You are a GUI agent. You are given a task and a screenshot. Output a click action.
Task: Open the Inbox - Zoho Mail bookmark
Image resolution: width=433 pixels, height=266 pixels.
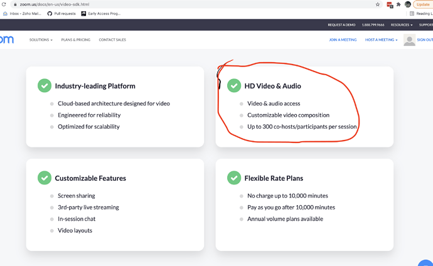pos(22,14)
